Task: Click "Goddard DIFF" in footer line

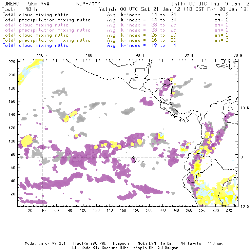Action: coord(115,248)
